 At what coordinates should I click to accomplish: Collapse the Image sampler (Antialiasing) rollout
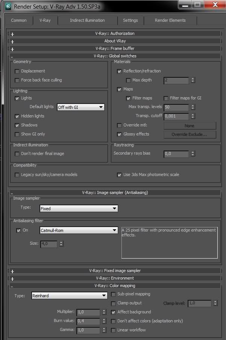click(115, 193)
